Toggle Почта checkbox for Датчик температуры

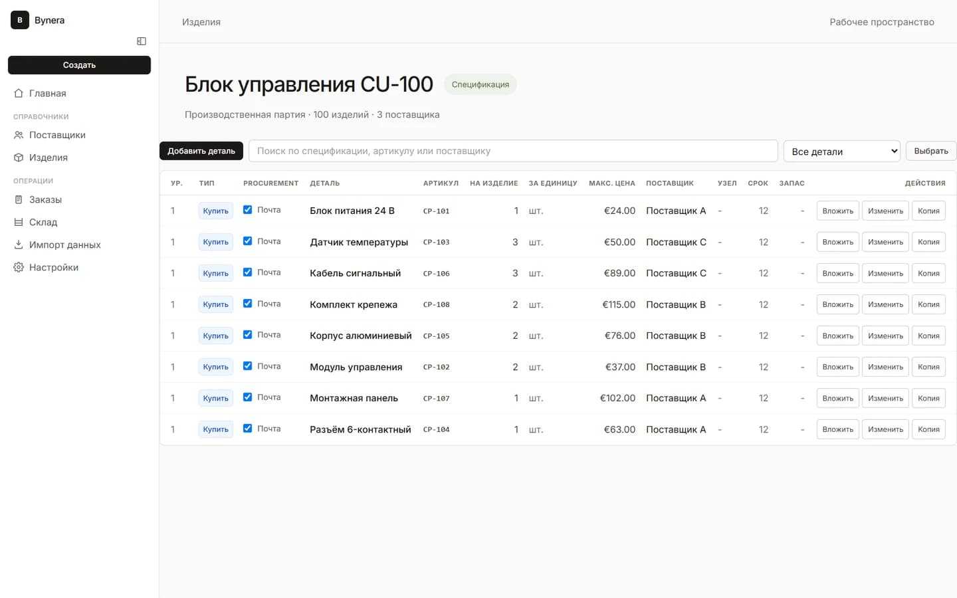tap(247, 241)
